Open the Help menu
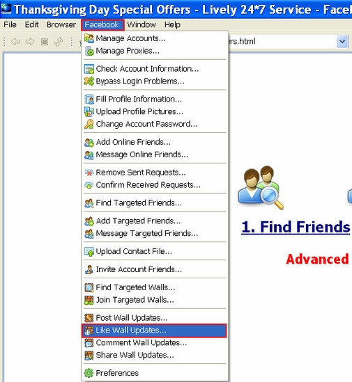352x382 pixels. pyautogui.click(x=172, y=24)
